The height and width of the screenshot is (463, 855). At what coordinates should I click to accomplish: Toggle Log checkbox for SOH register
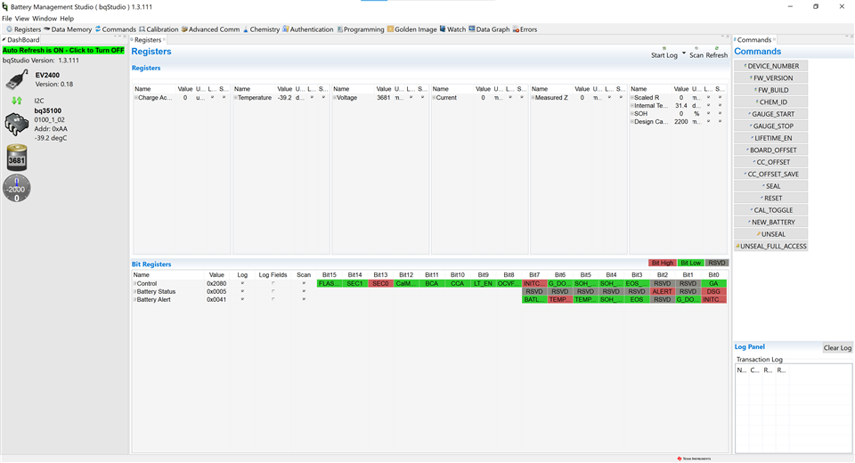pos(708,113)
